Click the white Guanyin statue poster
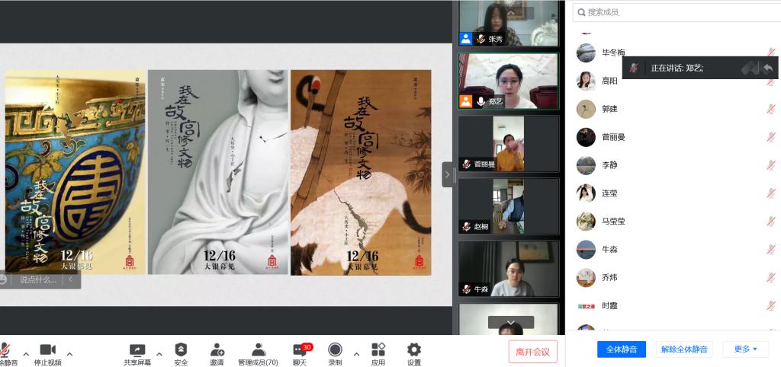 [x=218, y=172]
